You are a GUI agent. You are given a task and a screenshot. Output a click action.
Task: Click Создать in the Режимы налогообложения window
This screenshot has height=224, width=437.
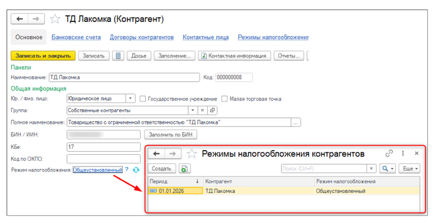click(162, 169)
